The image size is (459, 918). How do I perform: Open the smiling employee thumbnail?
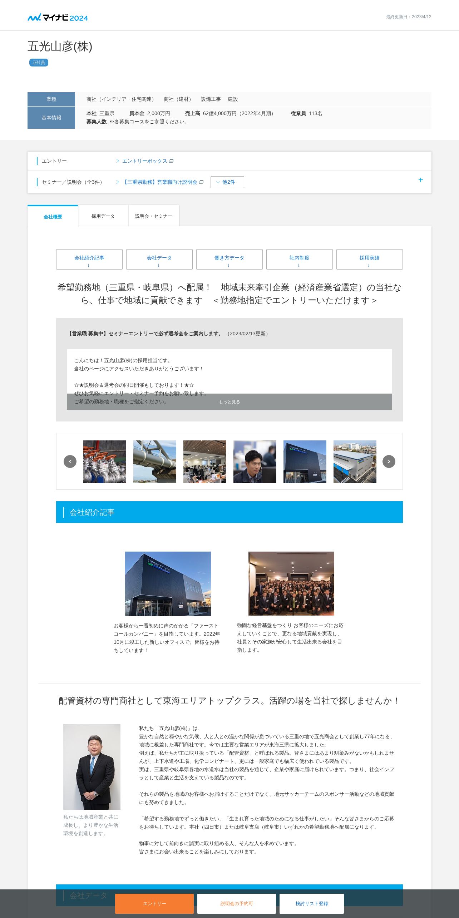pos(255,462)
